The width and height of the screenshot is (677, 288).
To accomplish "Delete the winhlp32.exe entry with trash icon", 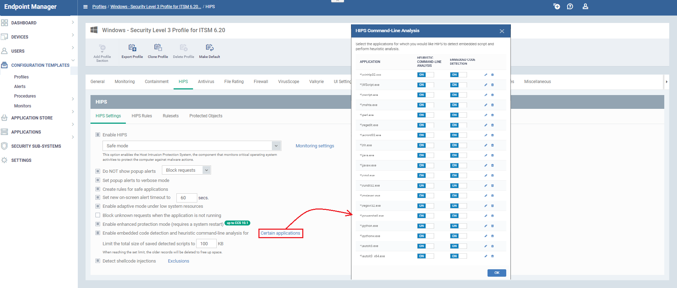I will tap(492, 75).
